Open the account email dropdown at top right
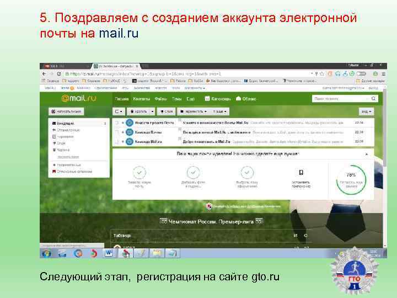Viewport: 397px width, 298px height. click(x=344, y=88)
